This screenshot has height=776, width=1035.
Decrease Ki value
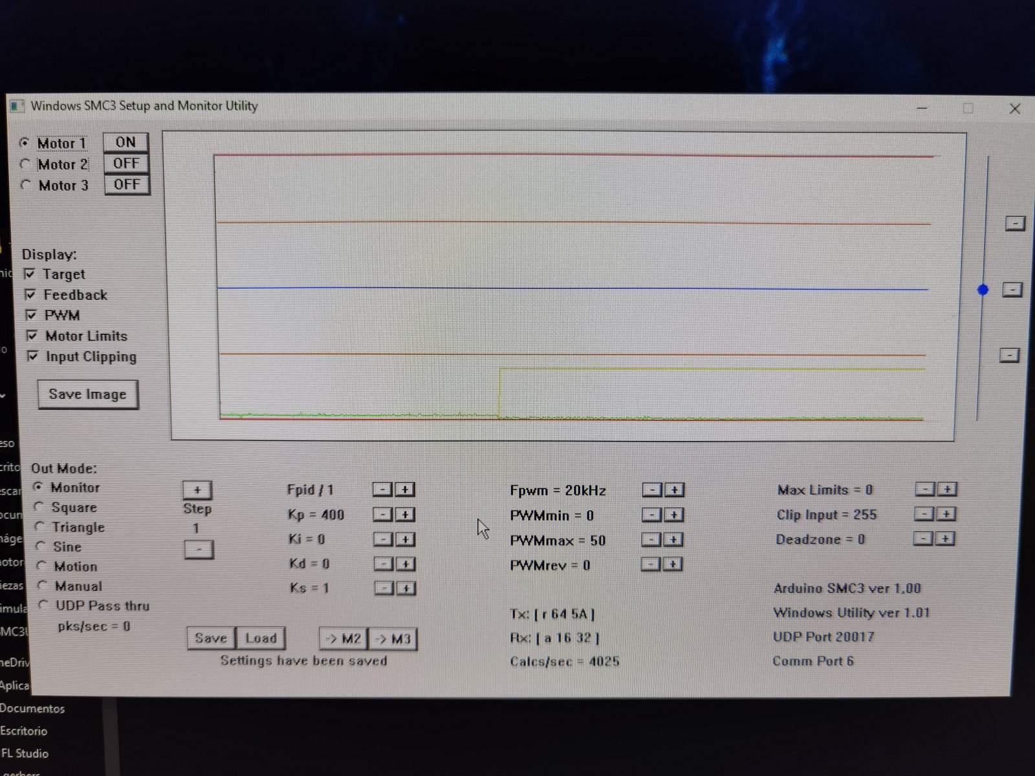384,539
